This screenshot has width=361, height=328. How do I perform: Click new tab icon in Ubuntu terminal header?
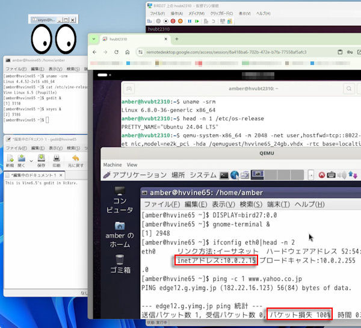tap(129, 89)
